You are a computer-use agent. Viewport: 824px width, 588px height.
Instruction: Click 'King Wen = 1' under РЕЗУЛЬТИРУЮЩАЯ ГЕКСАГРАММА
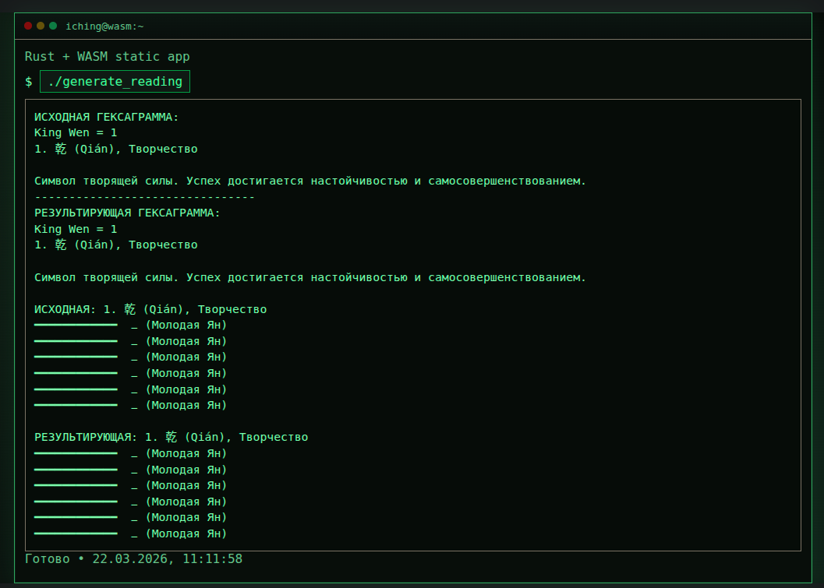click(76, 230)
